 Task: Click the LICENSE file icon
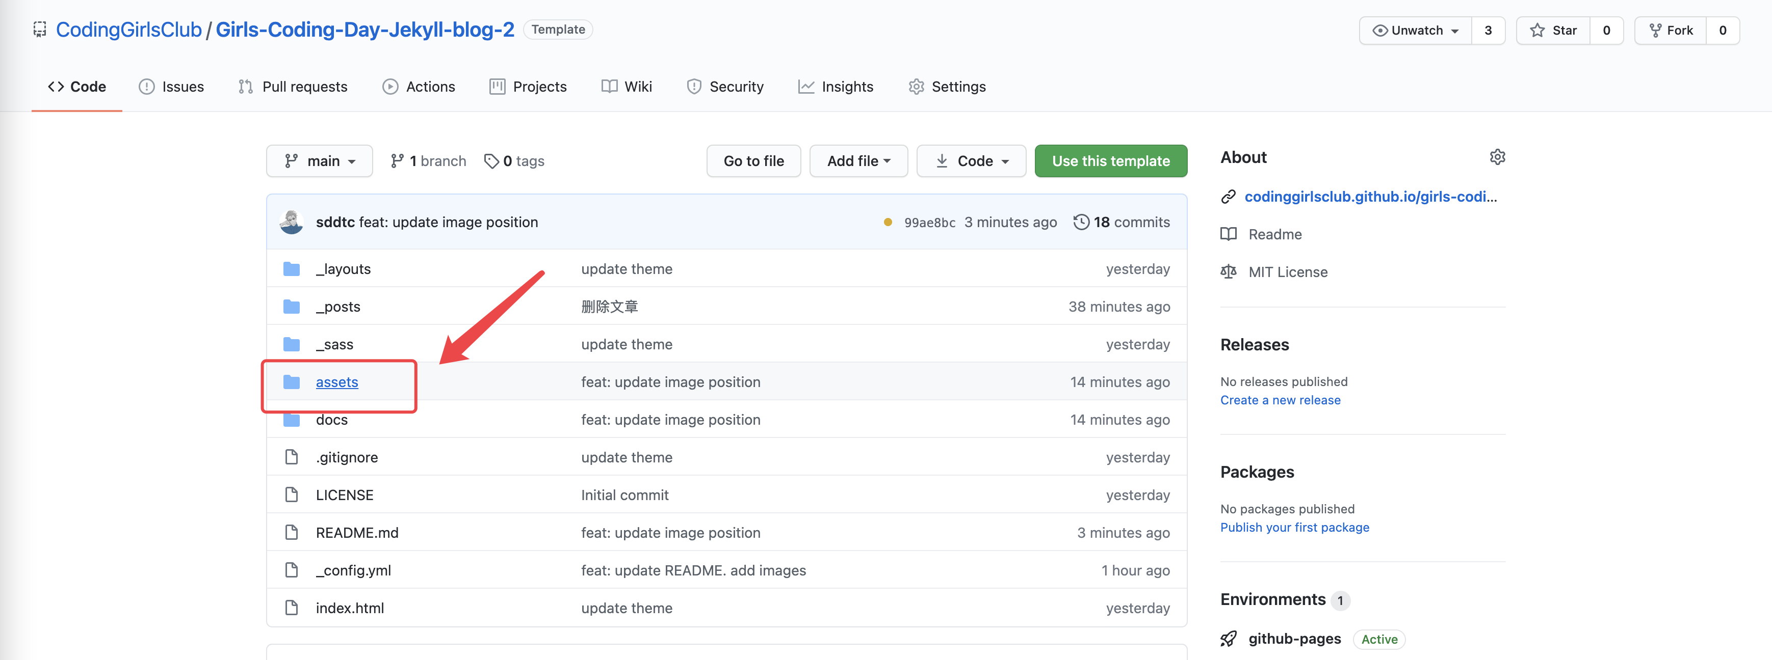[x=292, y=495]
